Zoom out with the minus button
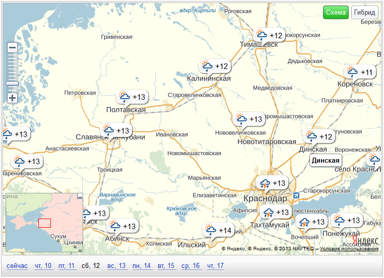This screenshot has width=384, height=278. click(13, 47)
